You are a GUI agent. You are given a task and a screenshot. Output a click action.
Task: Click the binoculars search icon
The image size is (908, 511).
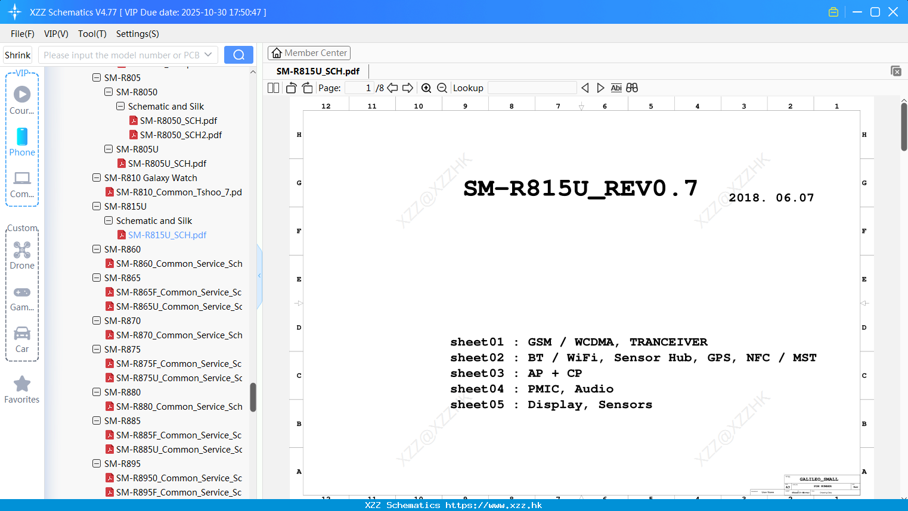[632, 88]
